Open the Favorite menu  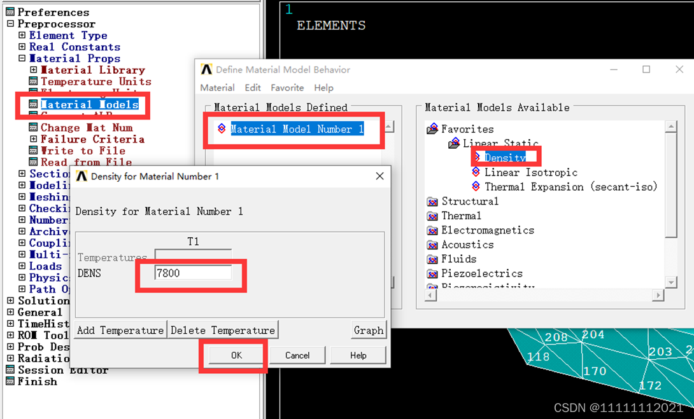[287, 88]
